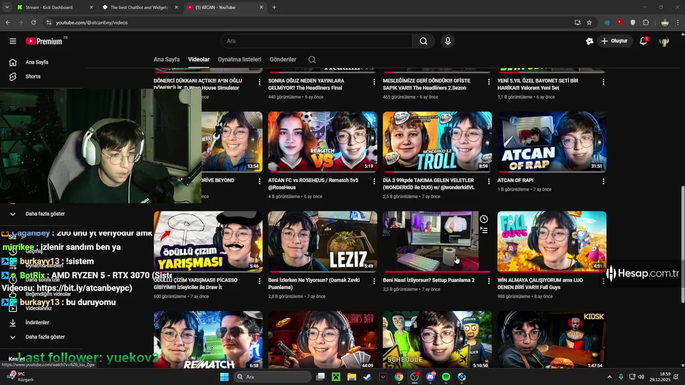Open the Fall Guys thumbnail video
Screen dimensions: 685x385
552,242
